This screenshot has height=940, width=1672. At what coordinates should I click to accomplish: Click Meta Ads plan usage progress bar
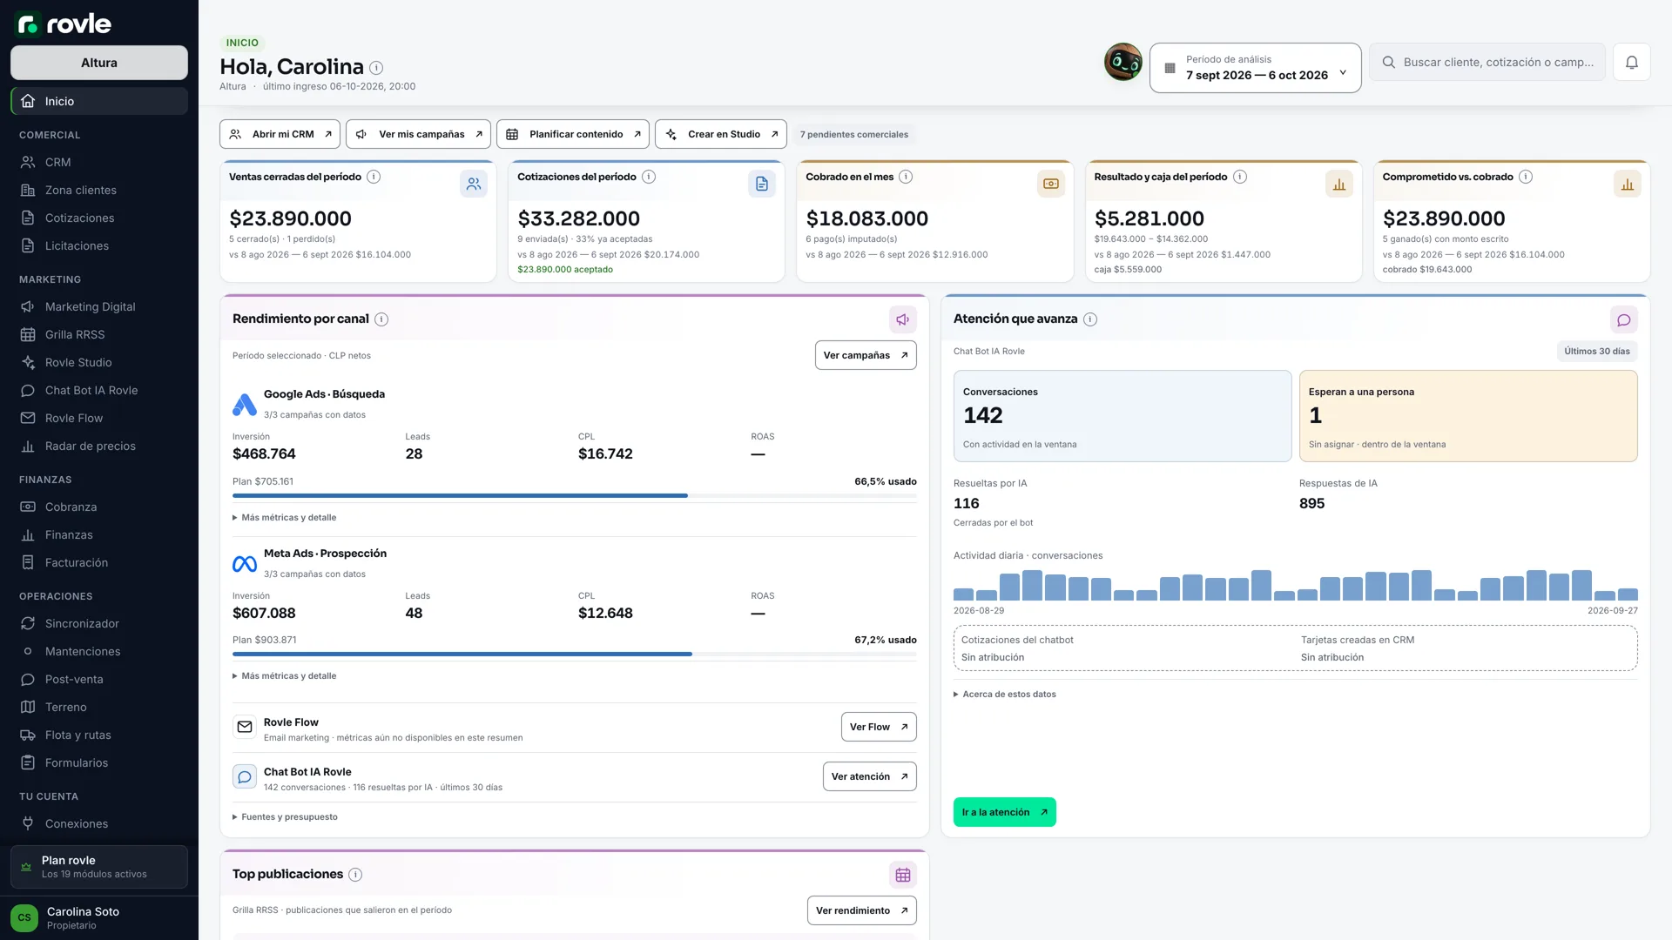click(x=575, y=655)
